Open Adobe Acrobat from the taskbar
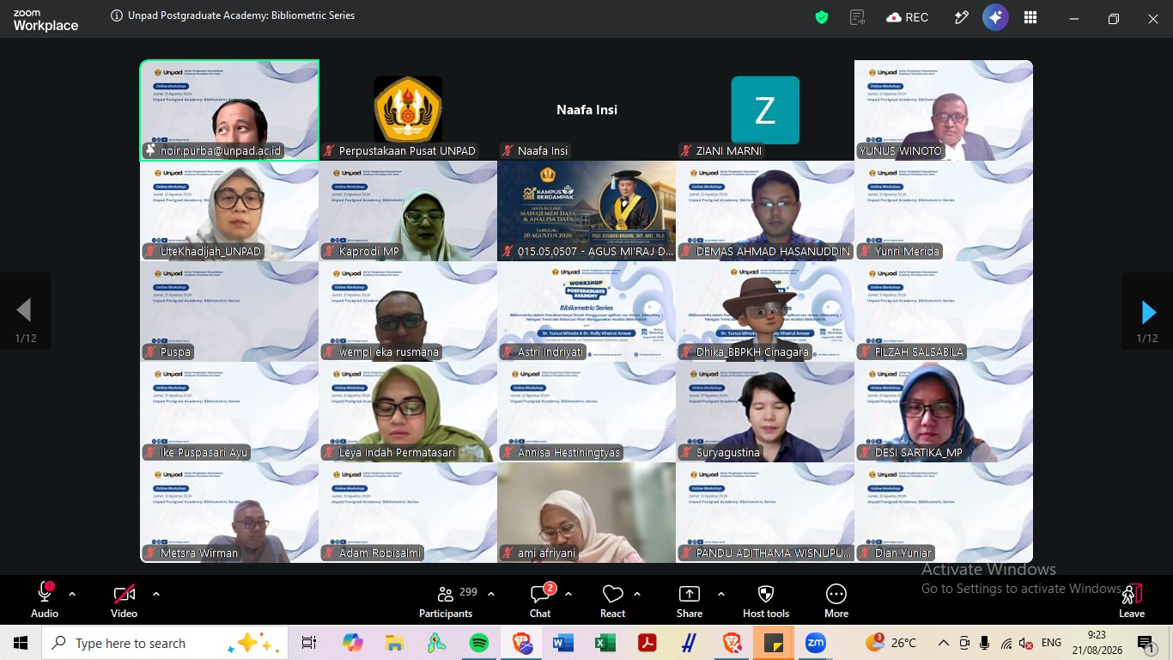 pos(647,643)
